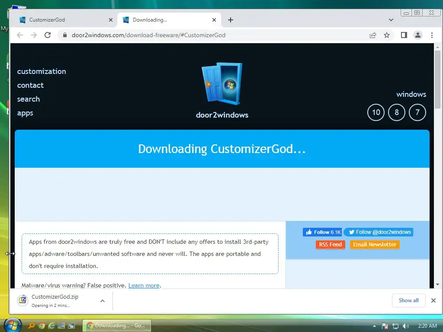
Task: Click Switch between windows quick launch icon
Action: point(71,326)
